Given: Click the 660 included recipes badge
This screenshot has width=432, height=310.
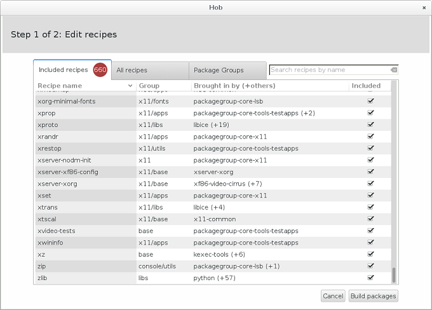Looking at the screenshot, I should (x=100, y=70).
